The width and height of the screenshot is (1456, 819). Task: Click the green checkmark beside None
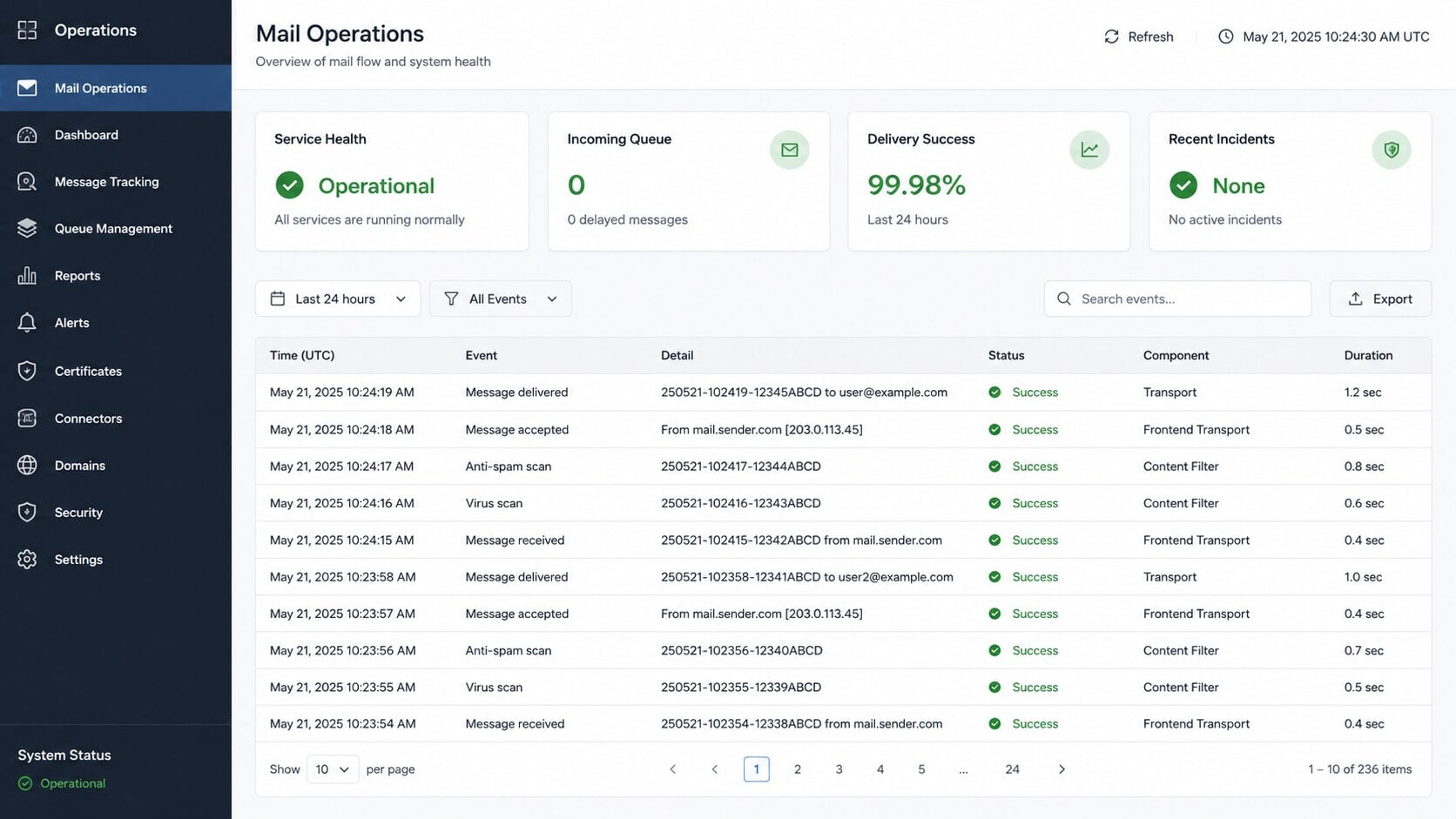point(1183,185)
